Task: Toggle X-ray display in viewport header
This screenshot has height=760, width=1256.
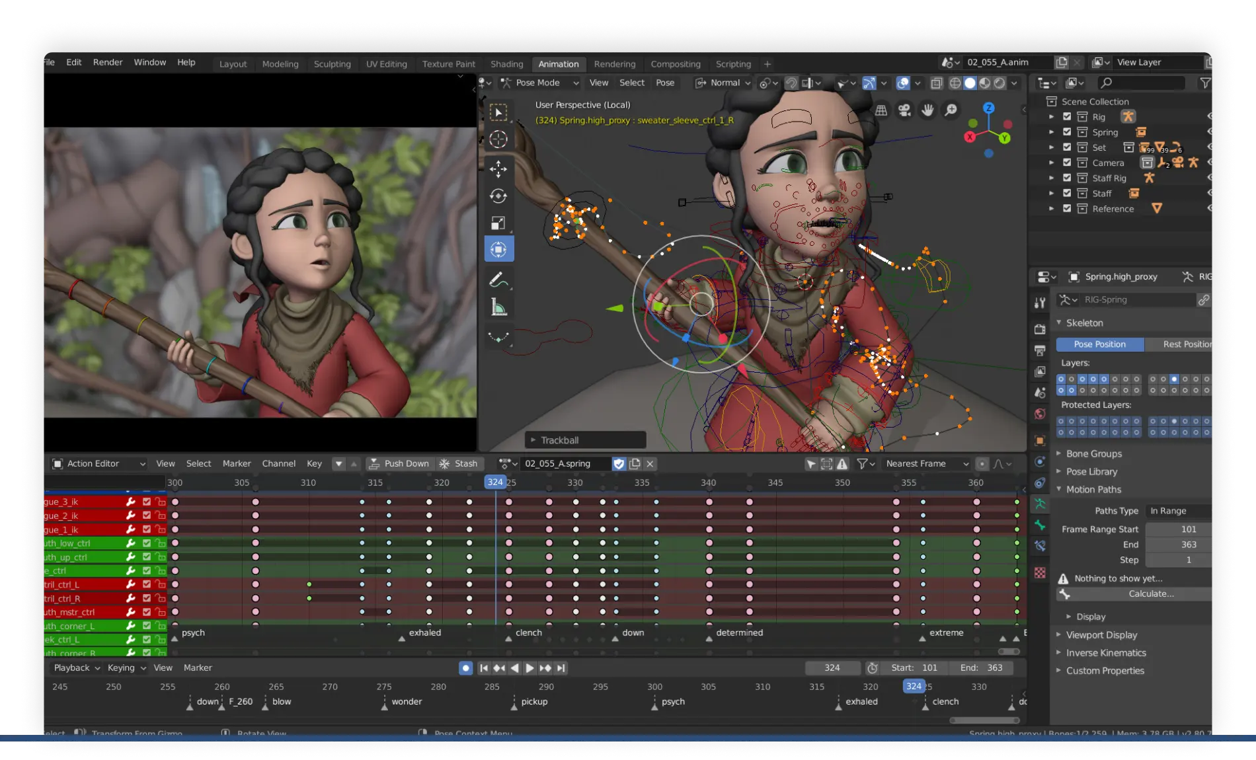Action: (937, 83)
